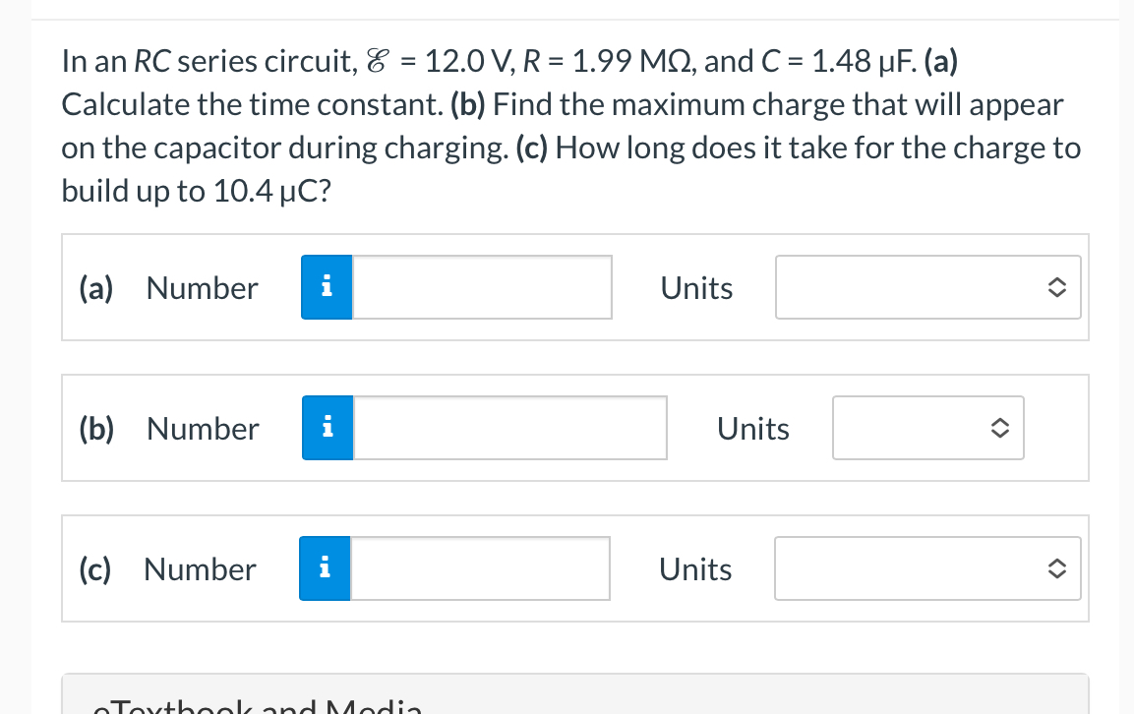The height and width of the screenshot is (714, 1134).
Task: Click the info icon beside part (c) number field
Action: tap(325, 568)
